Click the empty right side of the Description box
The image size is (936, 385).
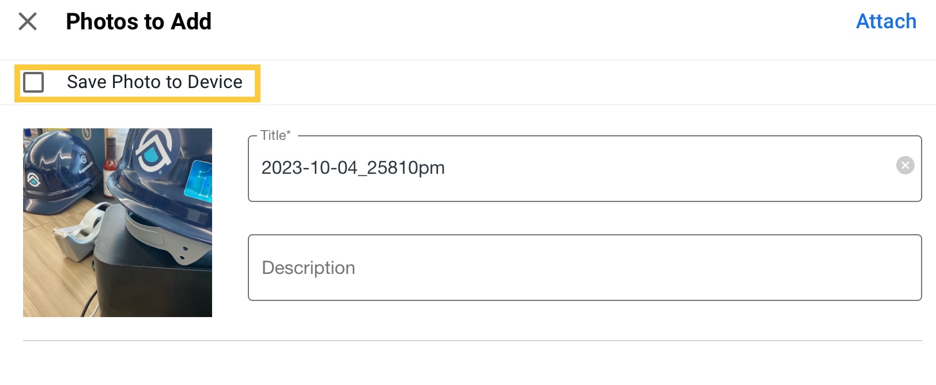[x=692, y=268]
